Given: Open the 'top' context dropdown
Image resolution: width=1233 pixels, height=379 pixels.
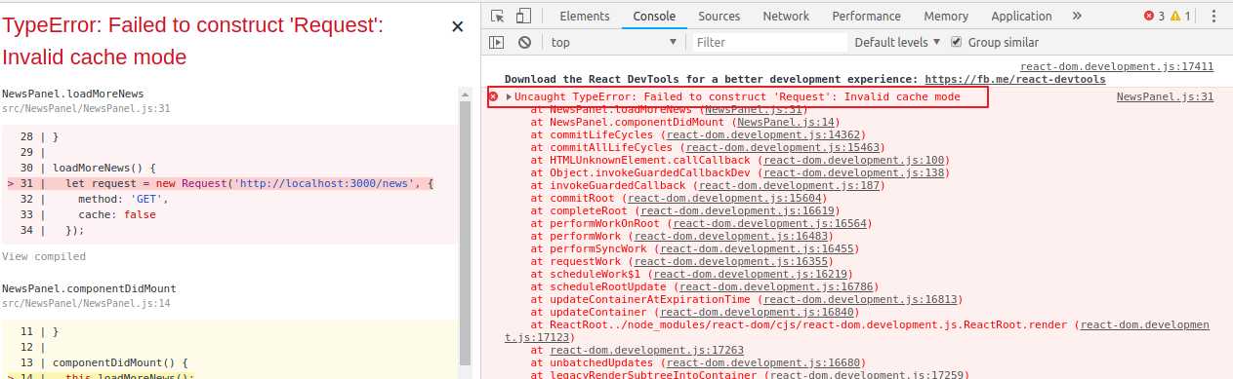Looking at the screenshot, I should [613, 42].
